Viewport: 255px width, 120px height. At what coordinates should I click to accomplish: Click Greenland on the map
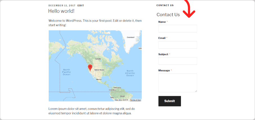(131, 37)
